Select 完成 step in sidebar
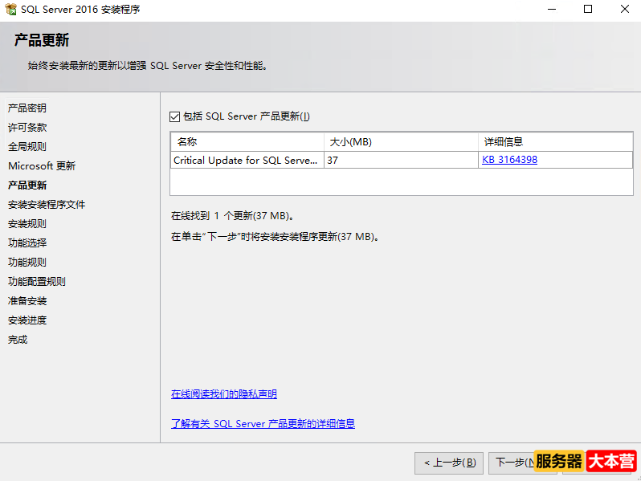 (x=18, y=339)
